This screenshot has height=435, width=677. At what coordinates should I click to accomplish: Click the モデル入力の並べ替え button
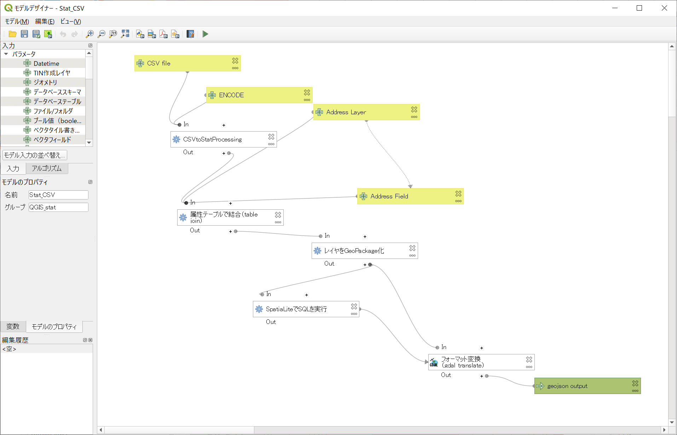point(35,155)
